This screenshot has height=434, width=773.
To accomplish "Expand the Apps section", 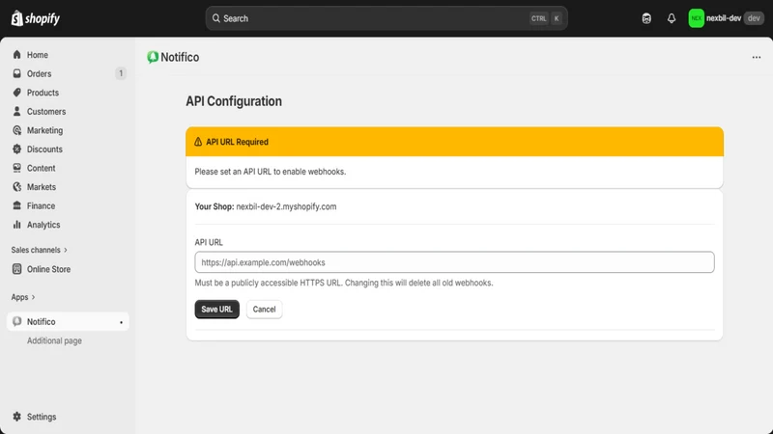I will (23, 297).
